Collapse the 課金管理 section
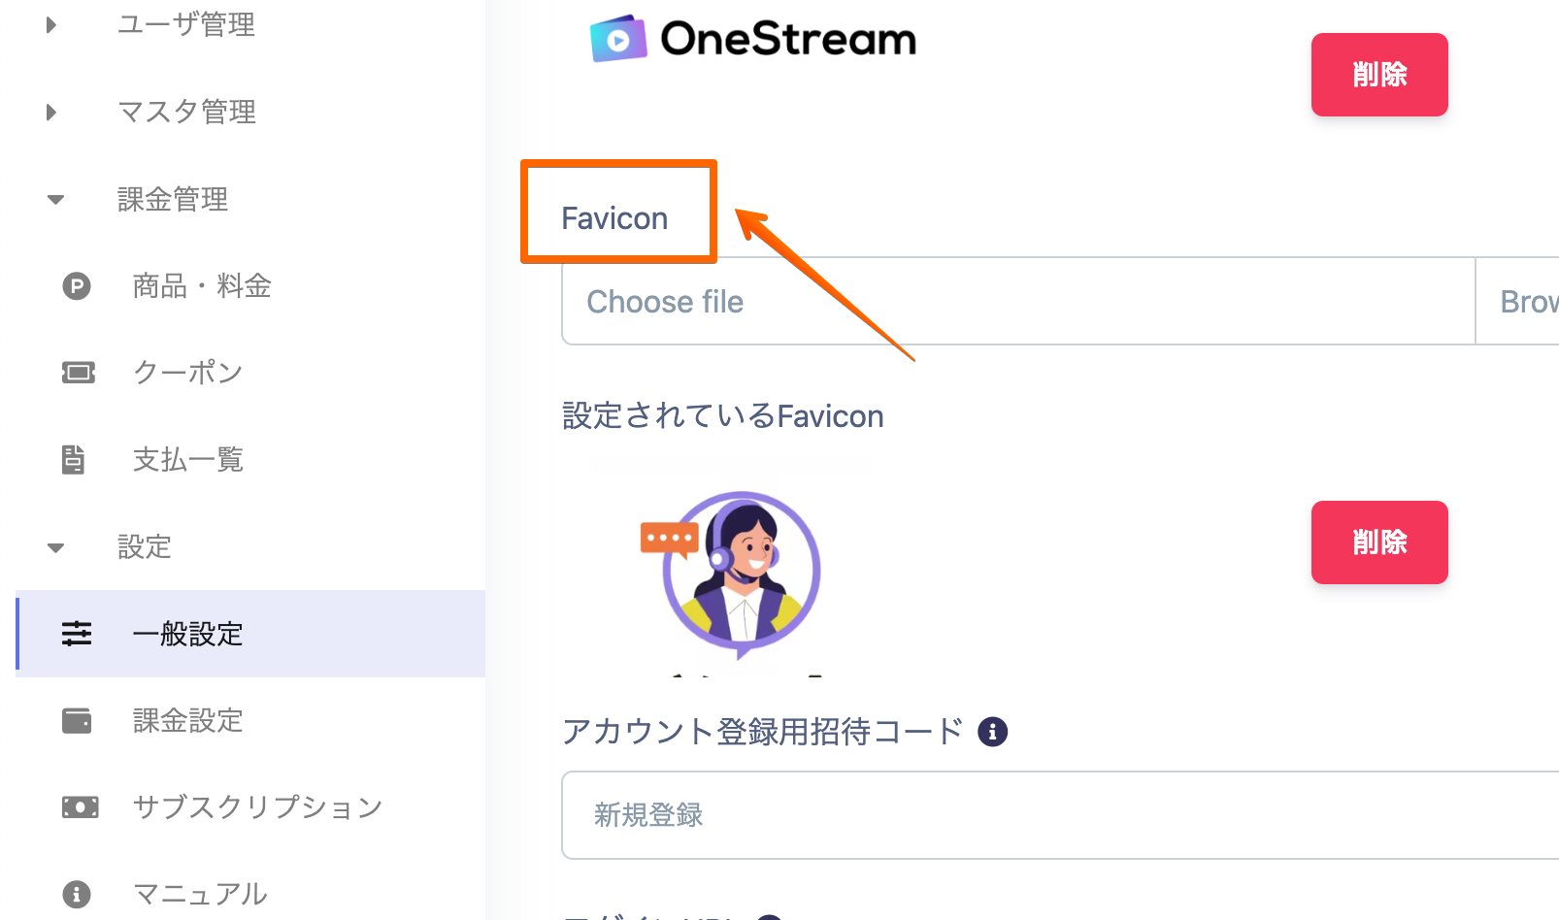The height and width of the screenshot is (920, 1559). pyautogui.click(x=55, y=200)
